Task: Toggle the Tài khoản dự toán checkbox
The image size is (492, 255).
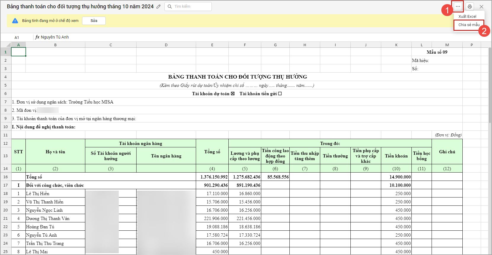Action: coord(233,94)
